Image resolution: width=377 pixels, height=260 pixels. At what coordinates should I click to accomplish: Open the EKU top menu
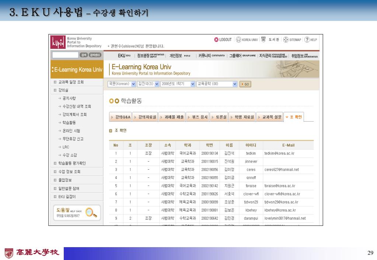point(124,55)
